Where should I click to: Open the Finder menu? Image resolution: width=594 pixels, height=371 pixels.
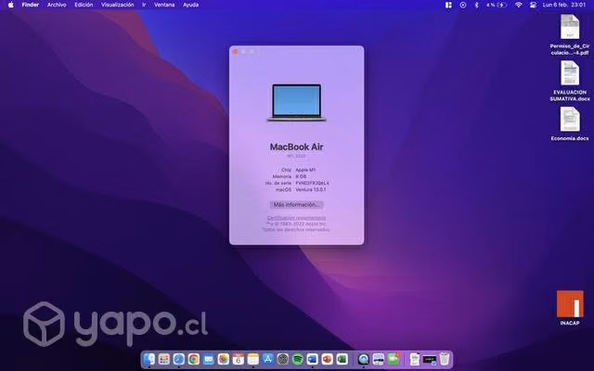(31, 5)
